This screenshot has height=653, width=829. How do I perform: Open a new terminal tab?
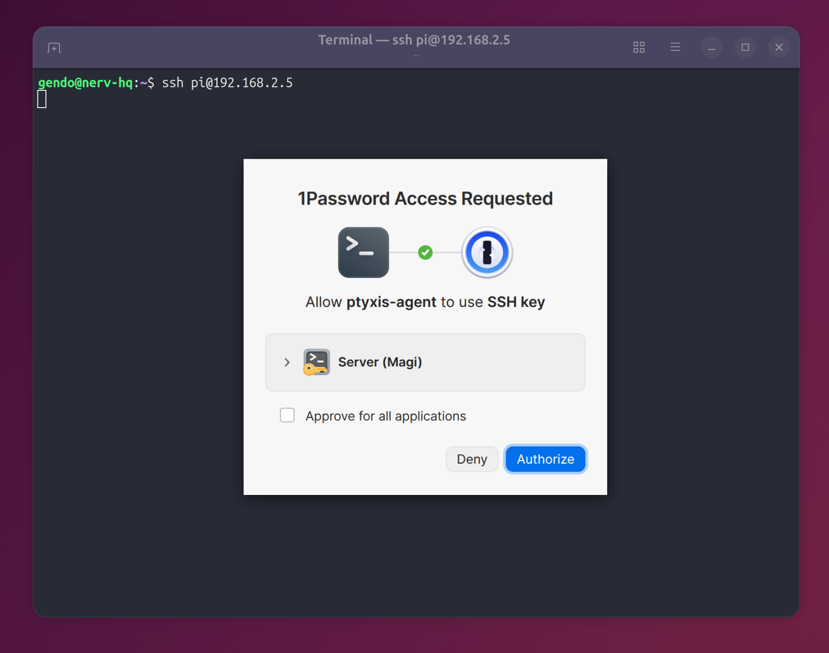(x=53, y=47)
